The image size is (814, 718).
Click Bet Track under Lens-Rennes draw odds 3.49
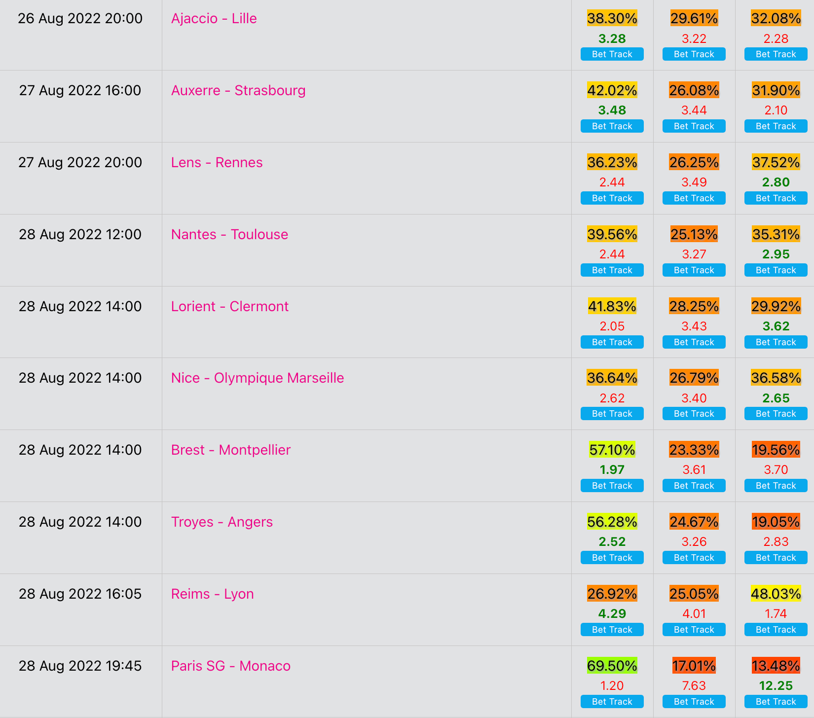[x=694, y=198]
